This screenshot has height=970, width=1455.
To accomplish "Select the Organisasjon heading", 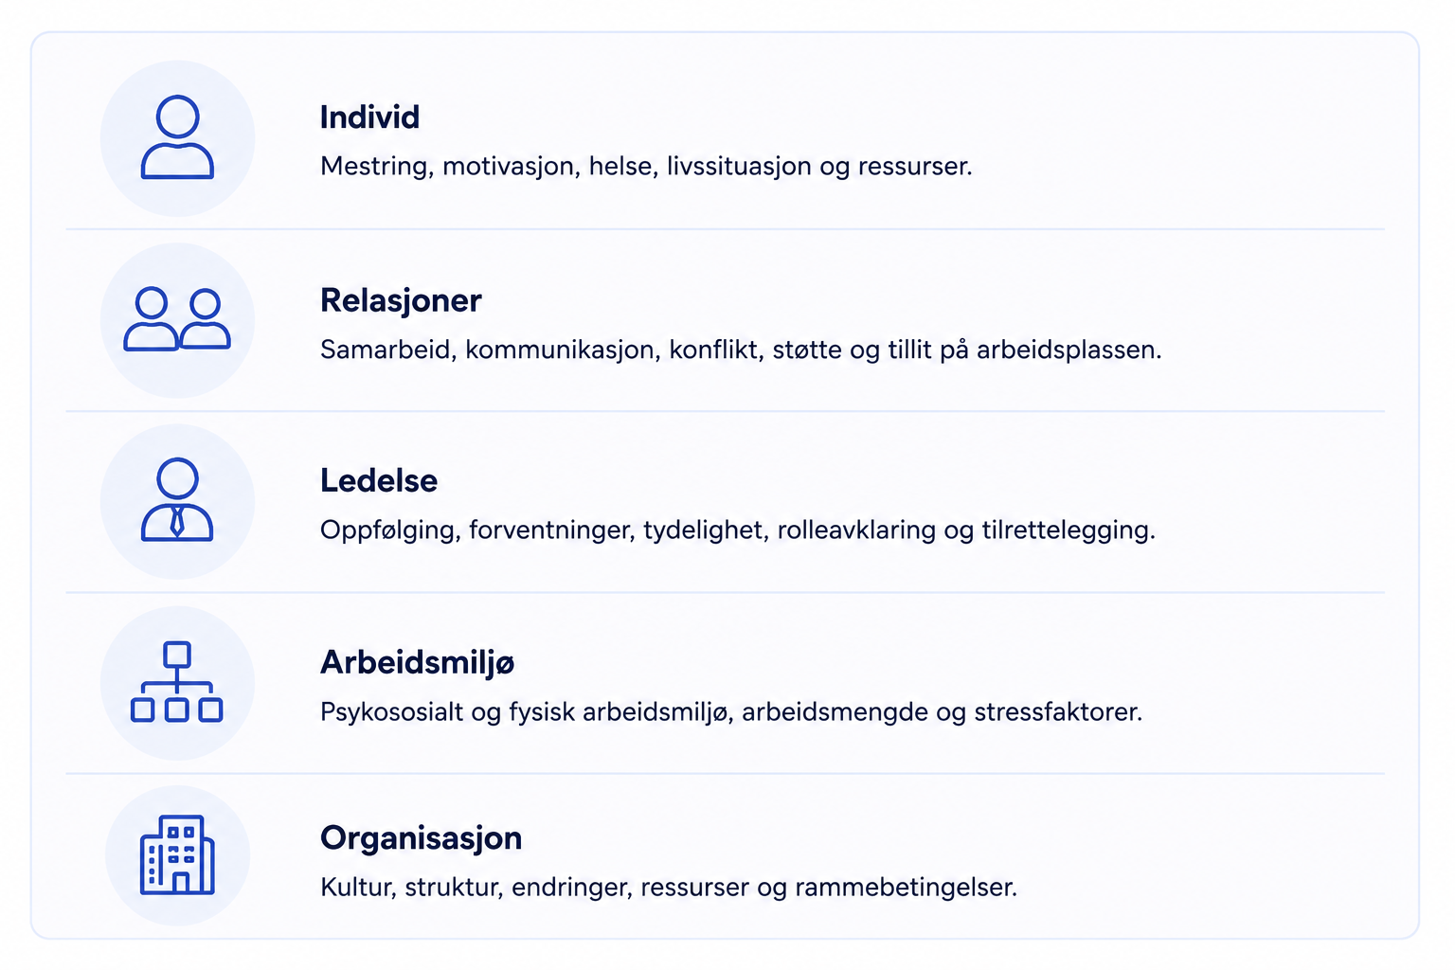I will pos(422,838).
